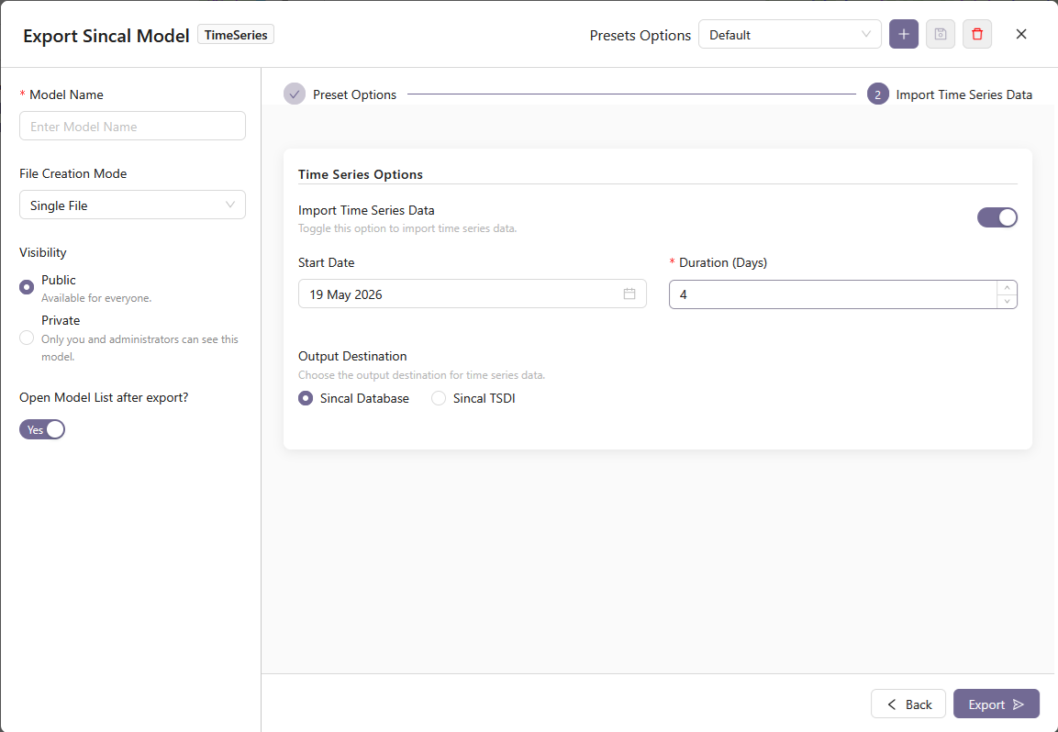This screenshot has height=732, width=1058.
Task: Click the Start Date field
Action: (473, 294)
